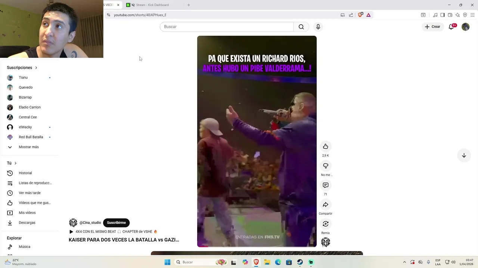Click the tab search icon in toolbar
The width and height of the screenshot is (478, 268).
pyautogui.click(x=423, y=15)
